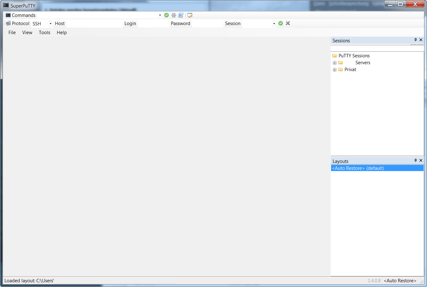Select the Auto Restore default layout
Viewport: 427px width, 287px height.
pyautogui.click(x=358, y=168)
